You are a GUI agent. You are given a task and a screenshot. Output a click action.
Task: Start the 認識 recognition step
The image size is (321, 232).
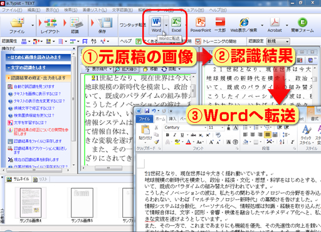tap(75, 26)
